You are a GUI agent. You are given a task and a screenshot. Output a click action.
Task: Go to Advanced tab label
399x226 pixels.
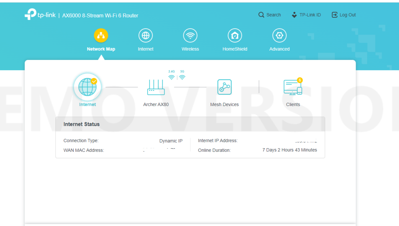pyautogui.click(x=279, y=49)
